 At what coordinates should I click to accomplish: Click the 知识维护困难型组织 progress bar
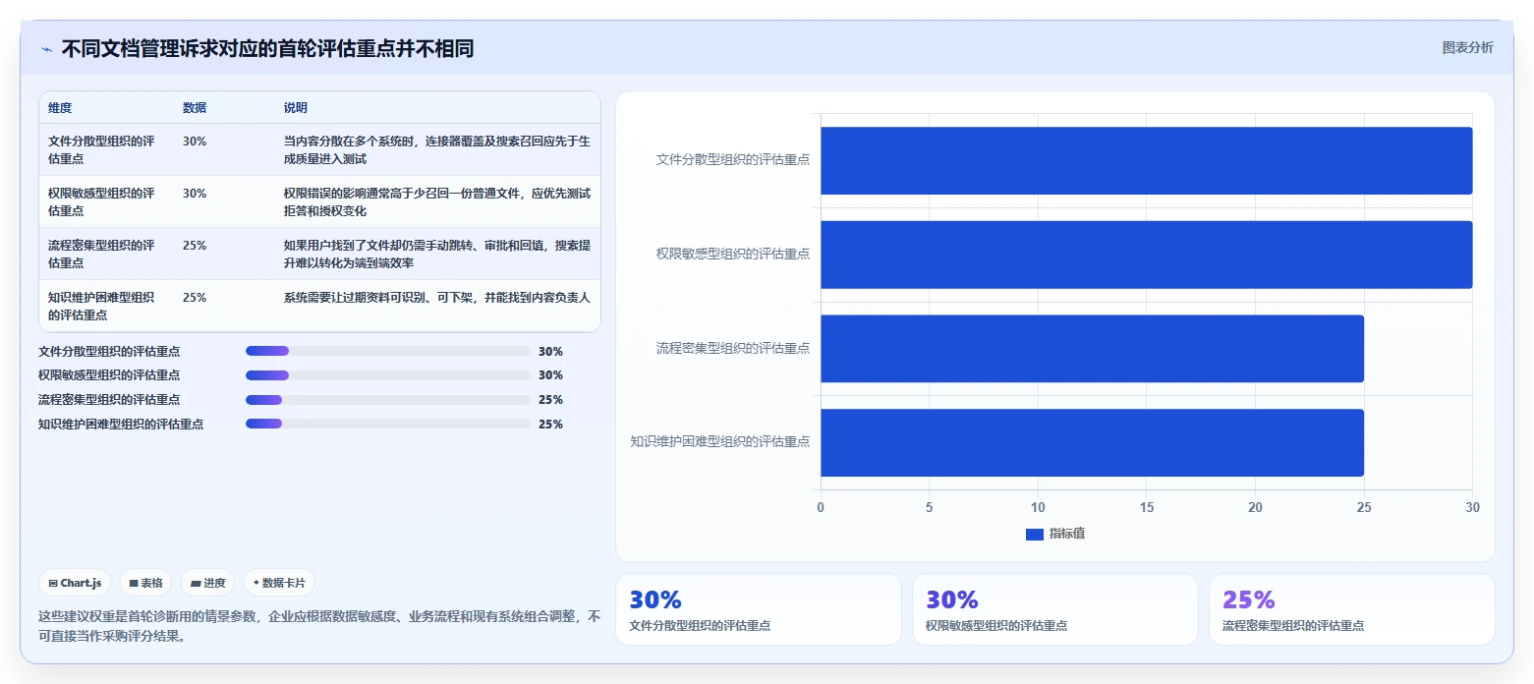pyautogui.click(x=387, y=425)
